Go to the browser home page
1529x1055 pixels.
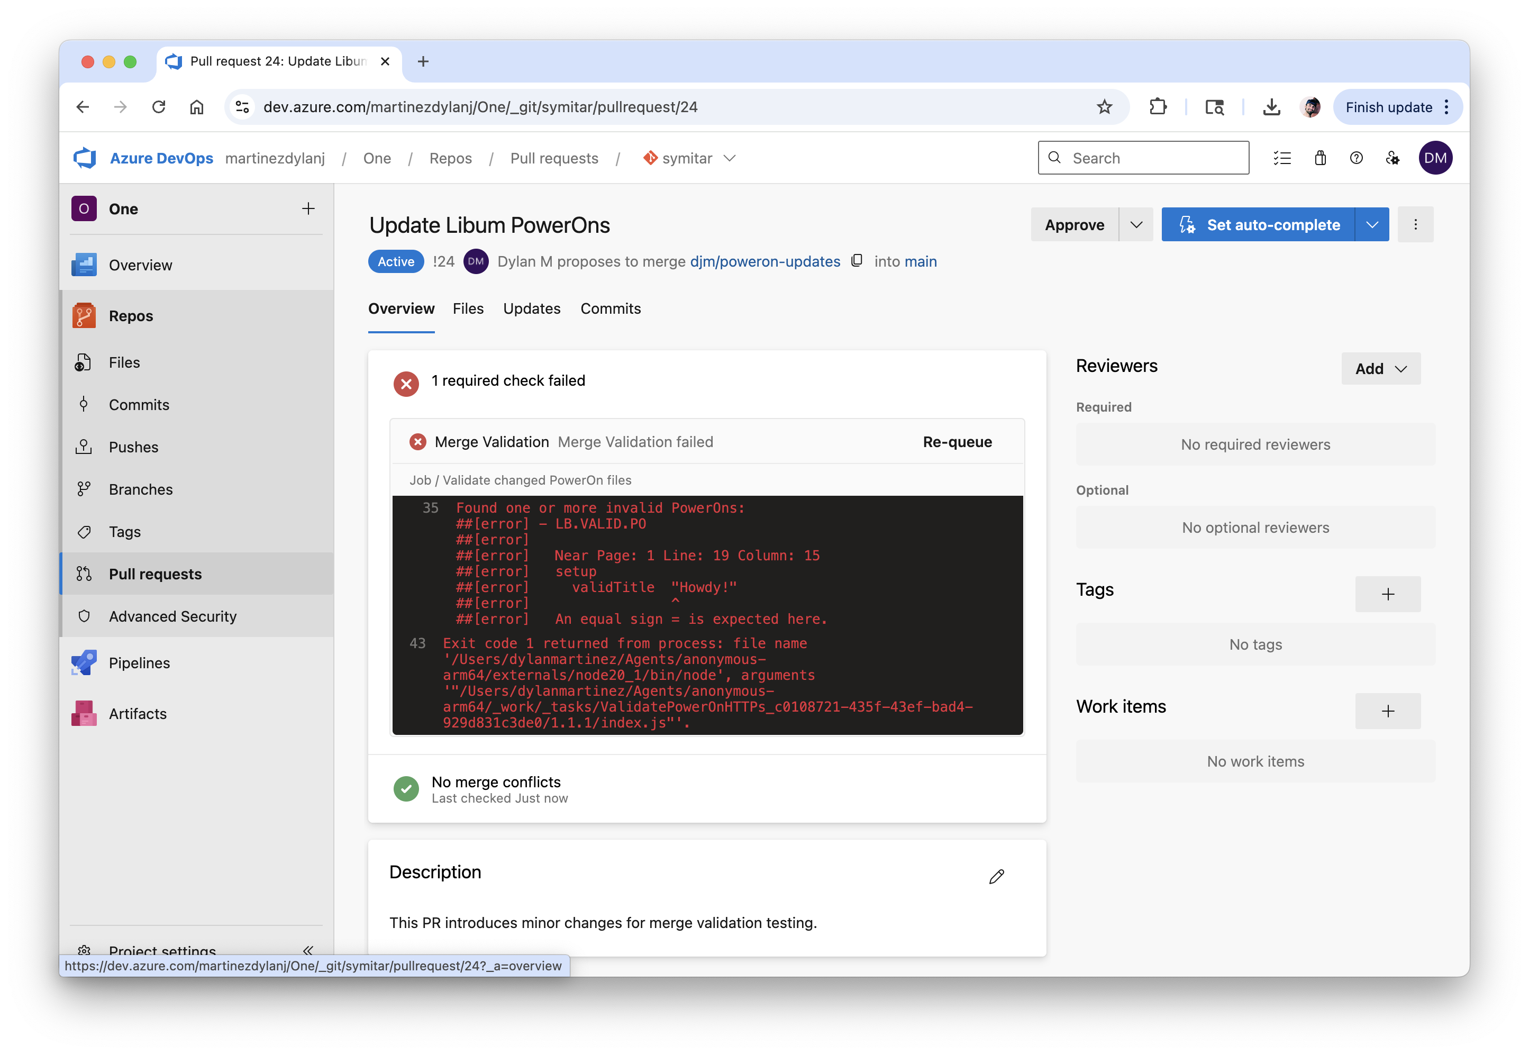click(196, 107)
